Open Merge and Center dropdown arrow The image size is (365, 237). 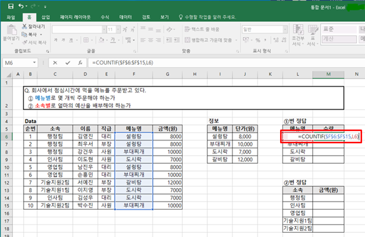click(x=236, y=40)
